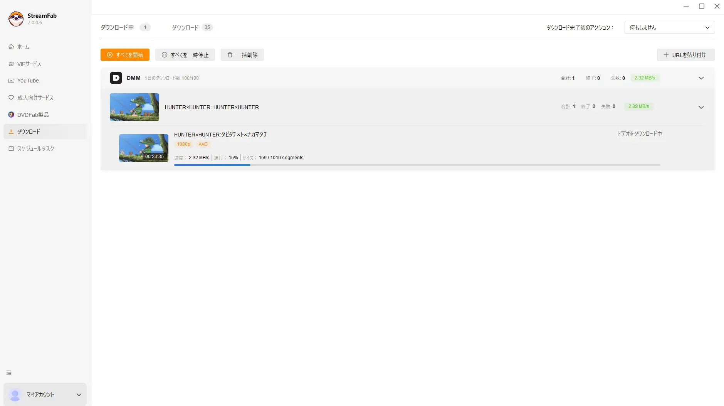The height and width of the screenshot is (406, 724).
Task: Click the URLを貼り付け button
Action: (x=686, y=55)
